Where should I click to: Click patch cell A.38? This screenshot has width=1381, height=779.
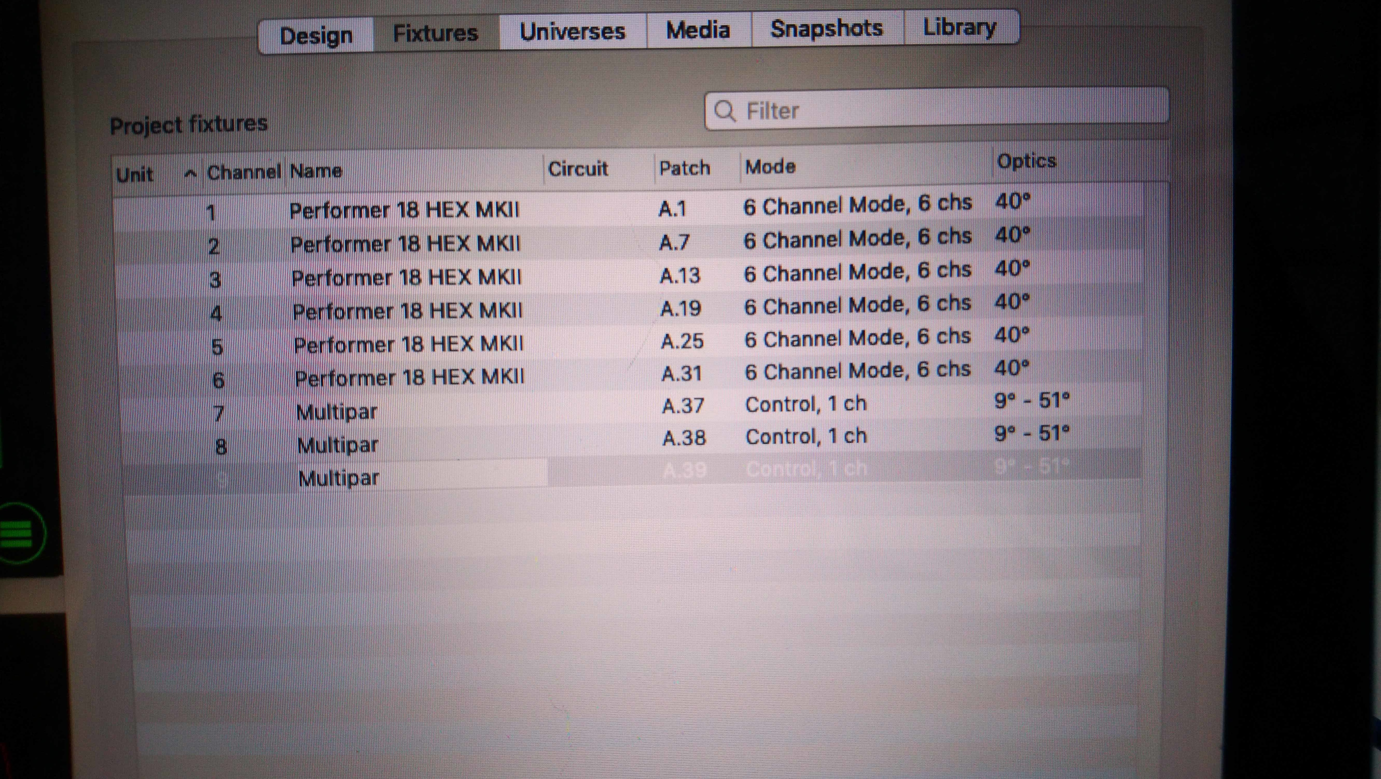[x=684, y=437]
